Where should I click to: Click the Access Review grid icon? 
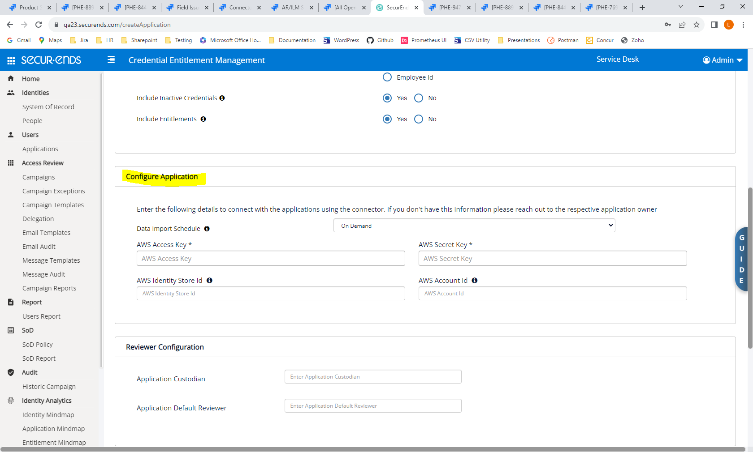point(10,163)
